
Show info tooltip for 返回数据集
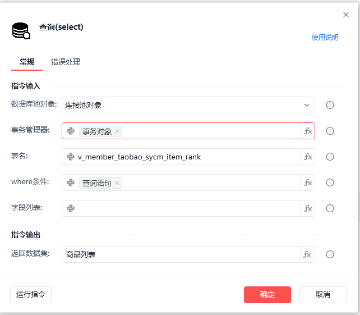[x=330, y=254]
